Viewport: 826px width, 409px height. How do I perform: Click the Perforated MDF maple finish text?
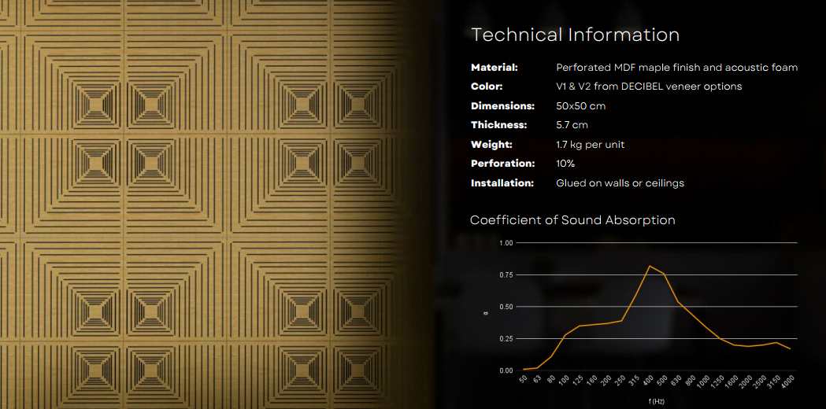(x=676, y=68)
